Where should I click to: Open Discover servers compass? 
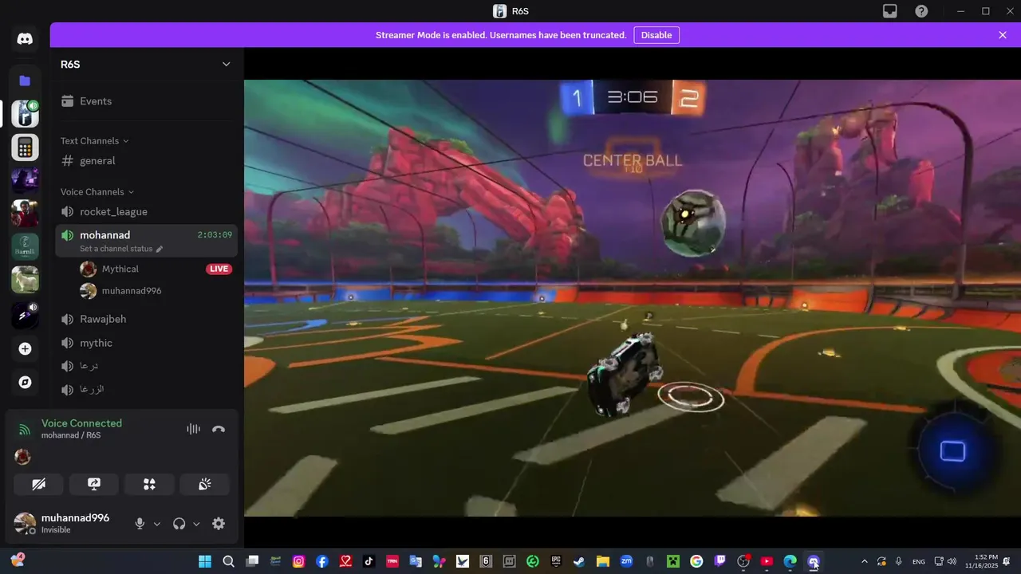pos(25,382)
